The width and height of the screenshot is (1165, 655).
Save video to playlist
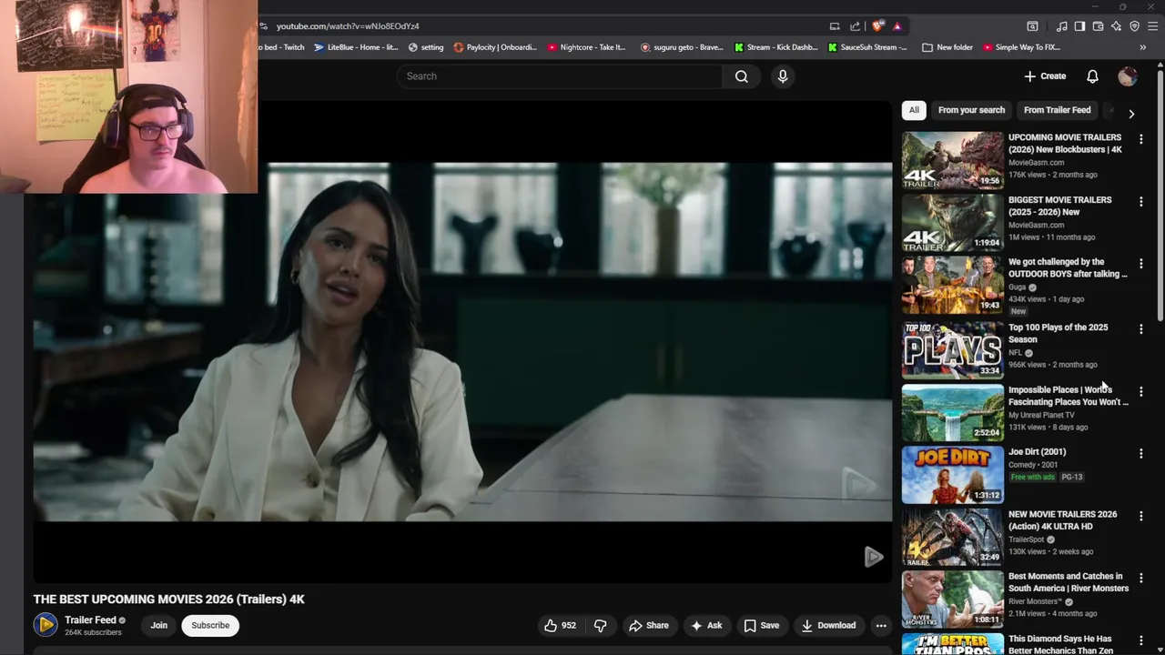[762, 626]
